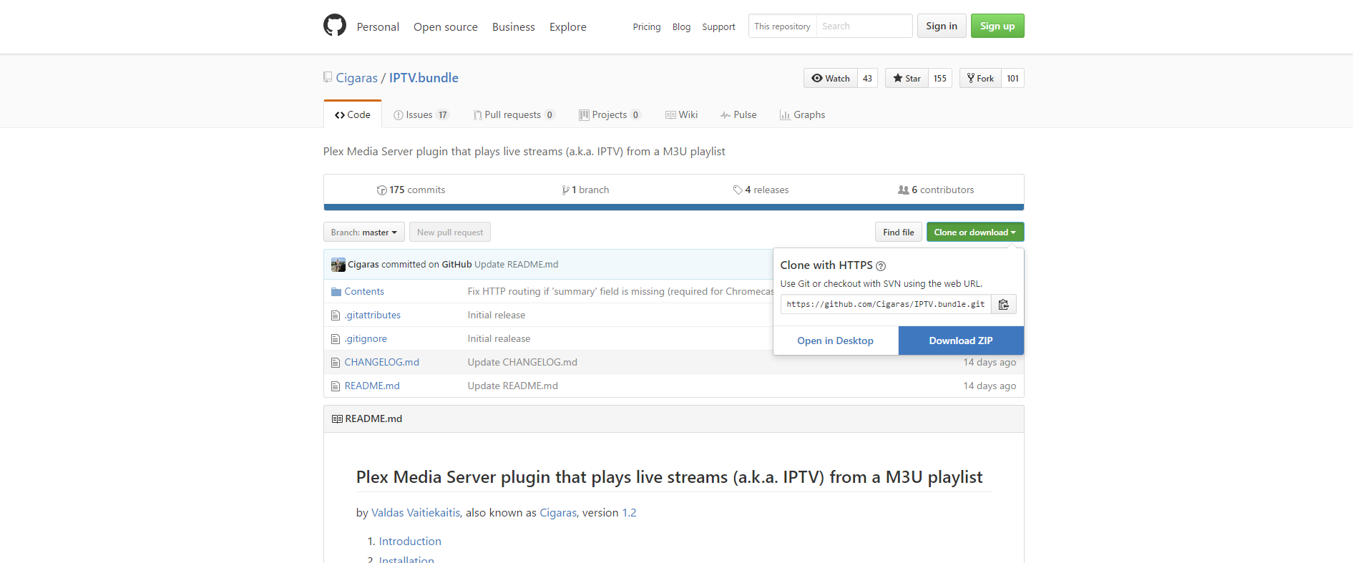Click the Download ZIP button
Screen dimensions: 1353x563
[x=961, y=341]
